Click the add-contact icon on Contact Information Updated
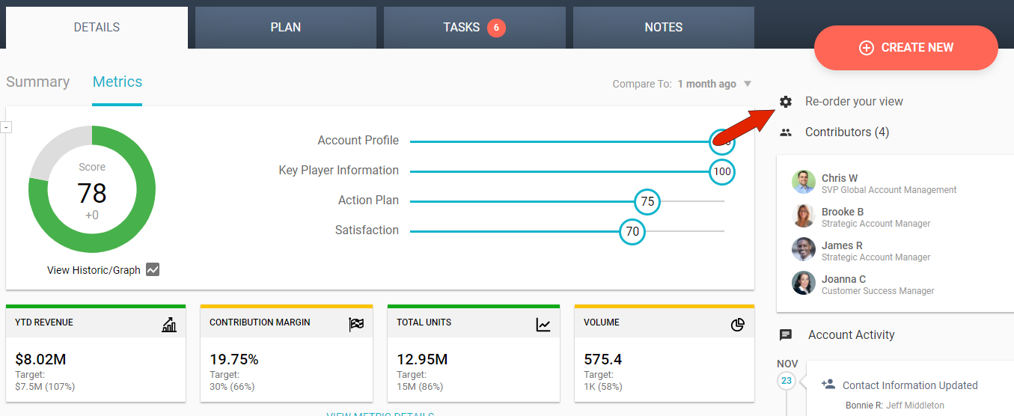This screenshot has width=1014, height=416. 828,385
